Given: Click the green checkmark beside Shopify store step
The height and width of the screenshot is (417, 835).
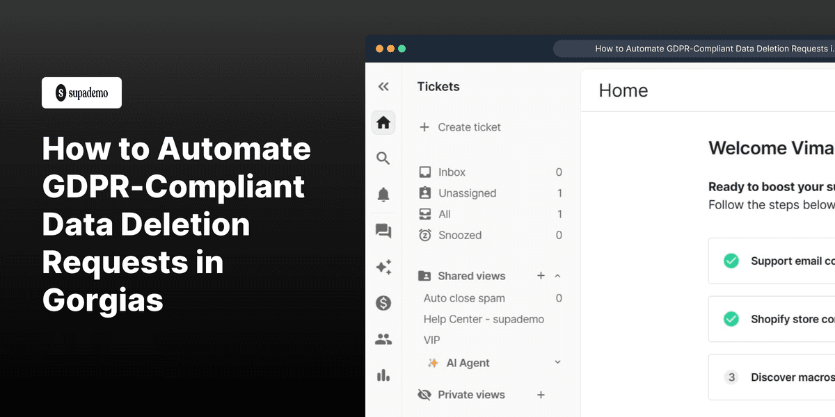Looking at the screenshot, I should point(731,319).
